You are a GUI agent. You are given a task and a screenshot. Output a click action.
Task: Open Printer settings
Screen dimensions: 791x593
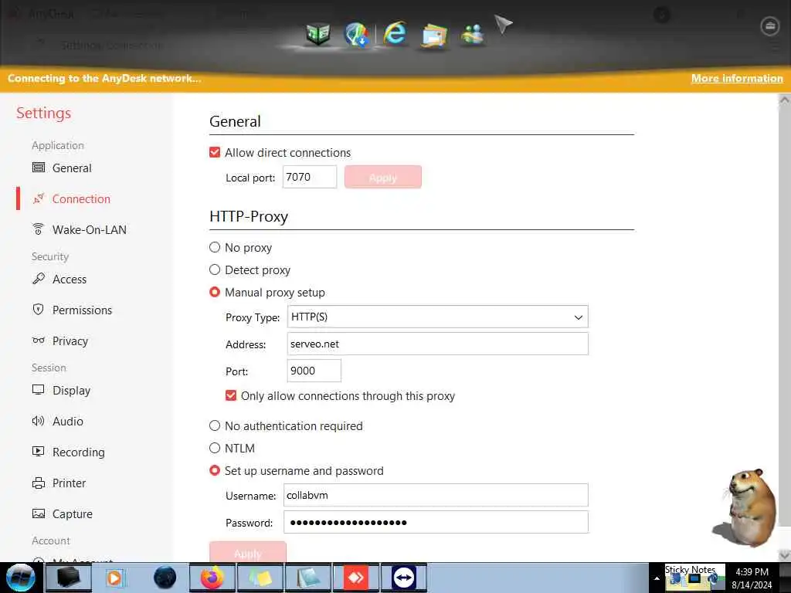coord(59,483)
